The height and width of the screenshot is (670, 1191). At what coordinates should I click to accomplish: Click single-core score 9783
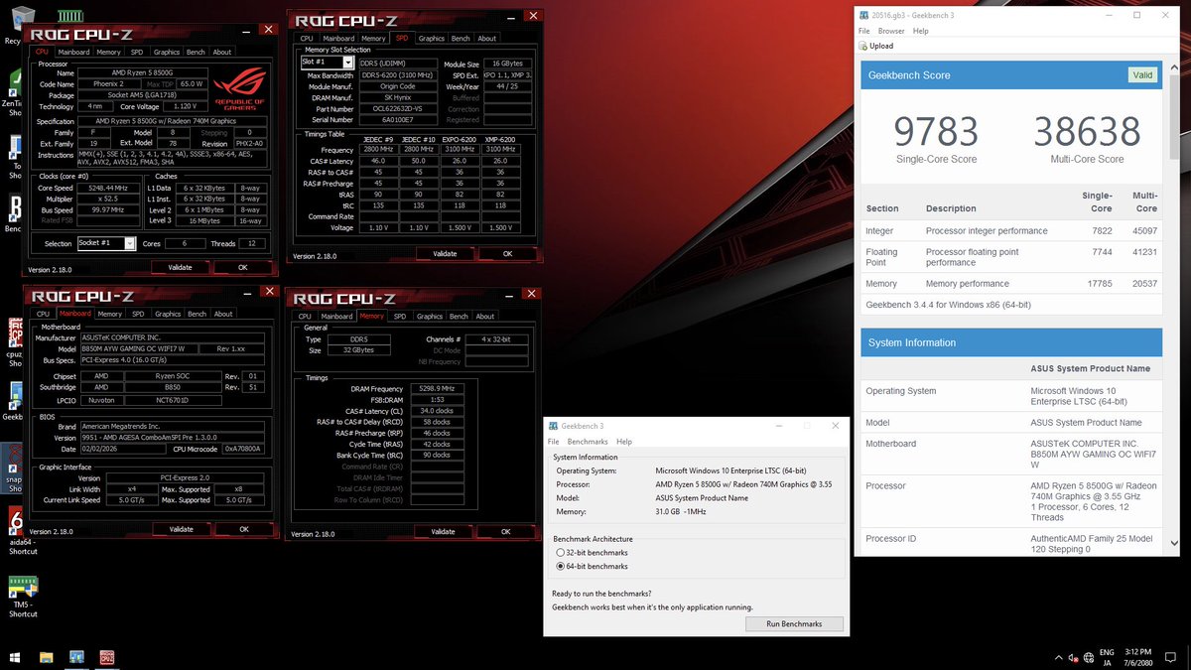[936, 131]
